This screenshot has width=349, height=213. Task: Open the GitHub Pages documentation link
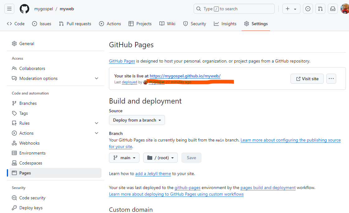(x=122, y=61)
